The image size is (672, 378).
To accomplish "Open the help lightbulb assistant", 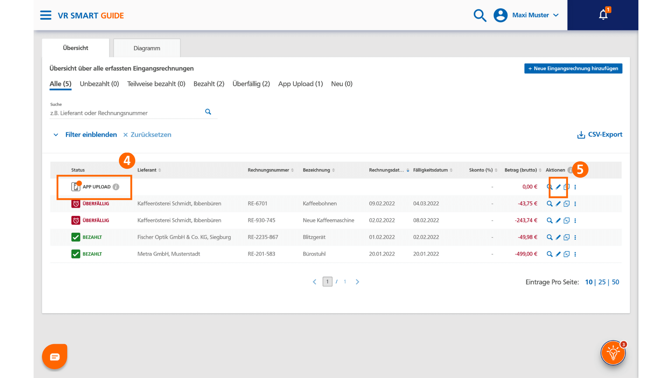I will [613, 353].
